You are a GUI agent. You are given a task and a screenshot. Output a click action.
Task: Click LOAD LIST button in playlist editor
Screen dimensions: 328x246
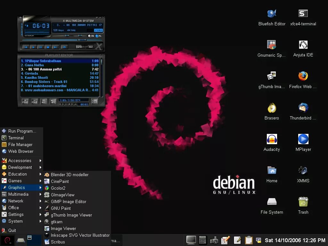94,102
